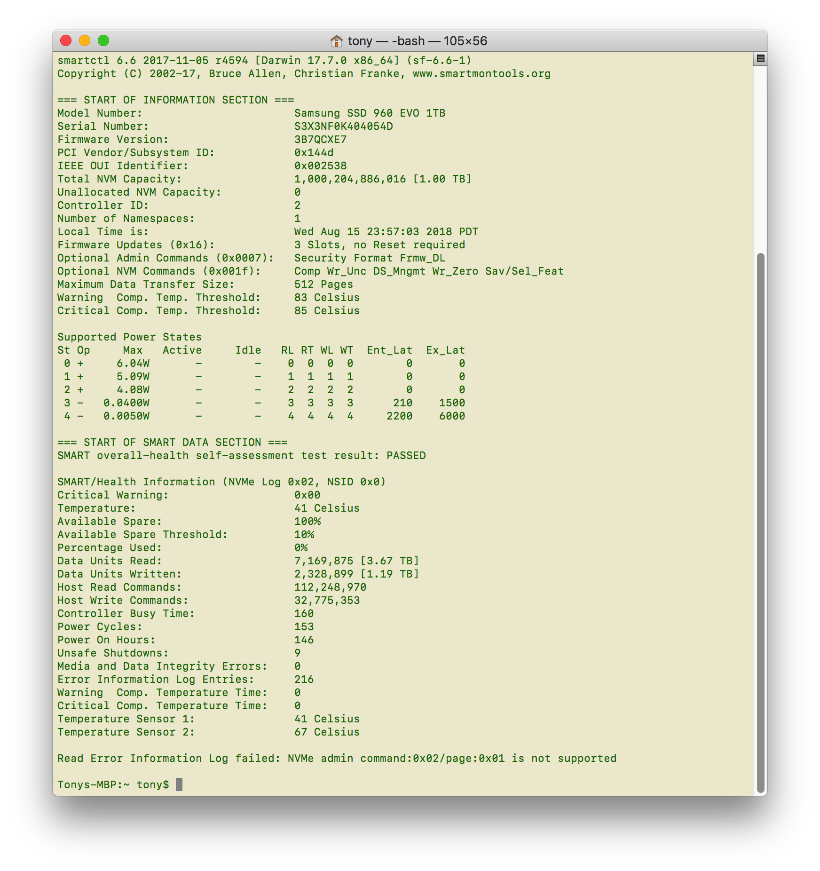Click the '1500' exit latency value
The image size is (820, 871).
point(452,403)
